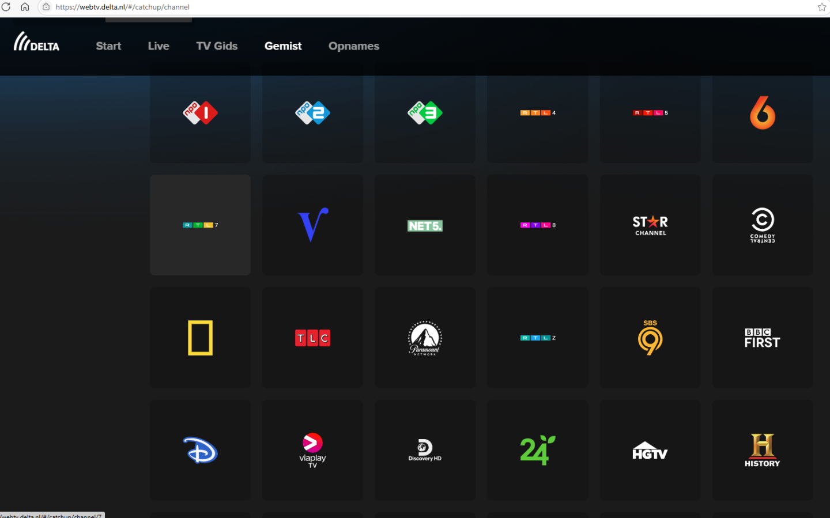This screenshot has width=830, height=518.
Task: Open the Disney channel tile
Action: [x=200, y=450]
